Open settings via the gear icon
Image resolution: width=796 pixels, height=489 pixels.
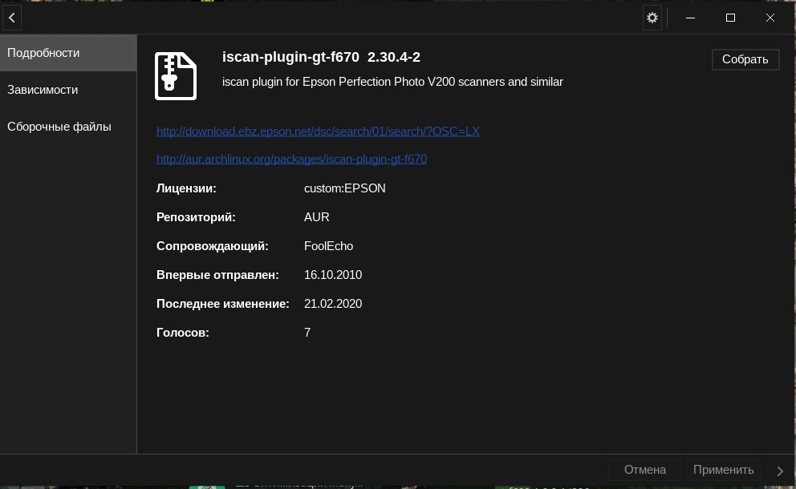(652, 18)
